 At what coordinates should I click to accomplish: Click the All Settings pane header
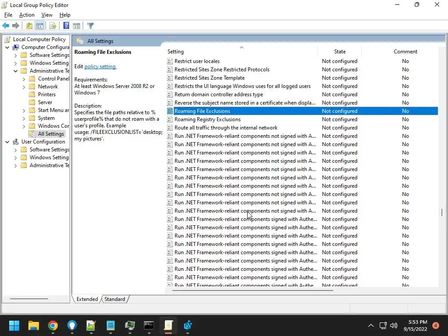click(100, 41)
